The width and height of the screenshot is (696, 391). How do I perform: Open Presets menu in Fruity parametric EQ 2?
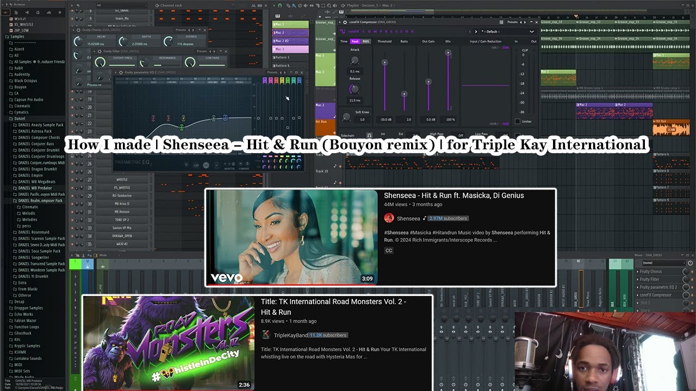pyautogui.click(x=272, y=72)
